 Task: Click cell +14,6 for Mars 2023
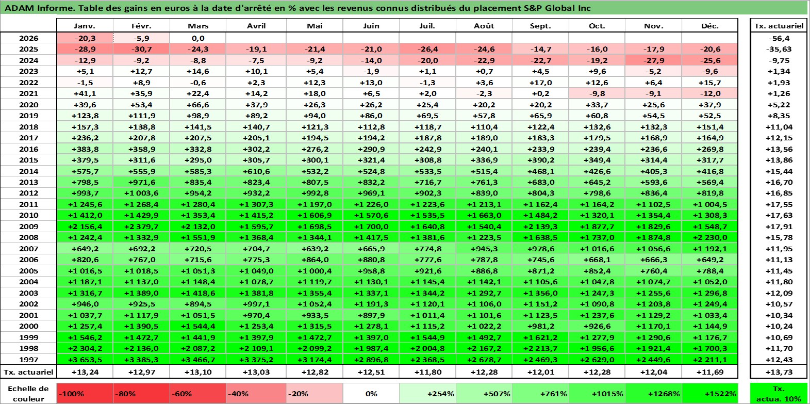pyautogui.click(x=198, y=71)
